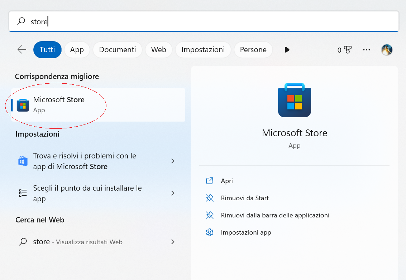Open Impostazioni app
406x280 pixels.
246,232
